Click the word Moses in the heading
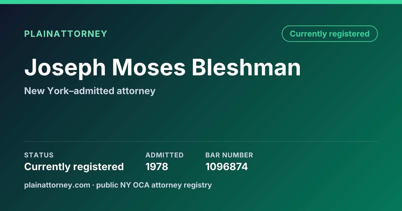The width and height of the screenshot is (402, 211). click(x=149, y=67)
